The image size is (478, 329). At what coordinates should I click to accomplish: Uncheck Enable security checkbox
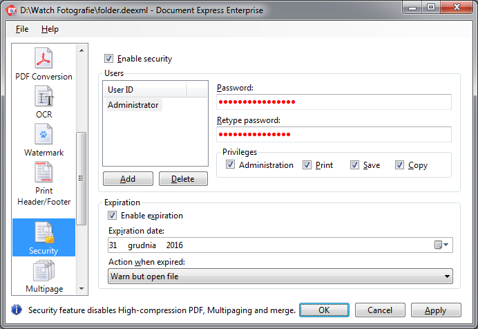pos(108,58)
